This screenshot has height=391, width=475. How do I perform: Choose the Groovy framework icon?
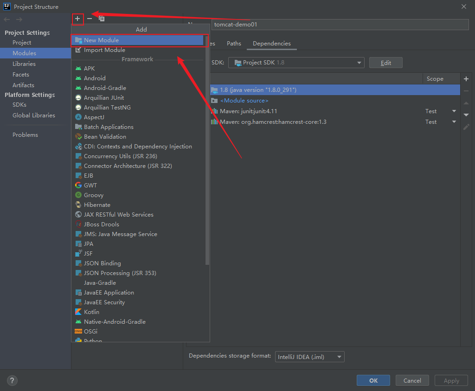click(x=78, y=195)
